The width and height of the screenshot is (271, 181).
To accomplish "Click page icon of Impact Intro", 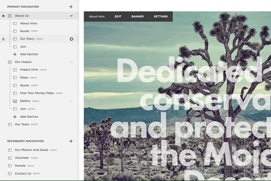I will (15, 70).
